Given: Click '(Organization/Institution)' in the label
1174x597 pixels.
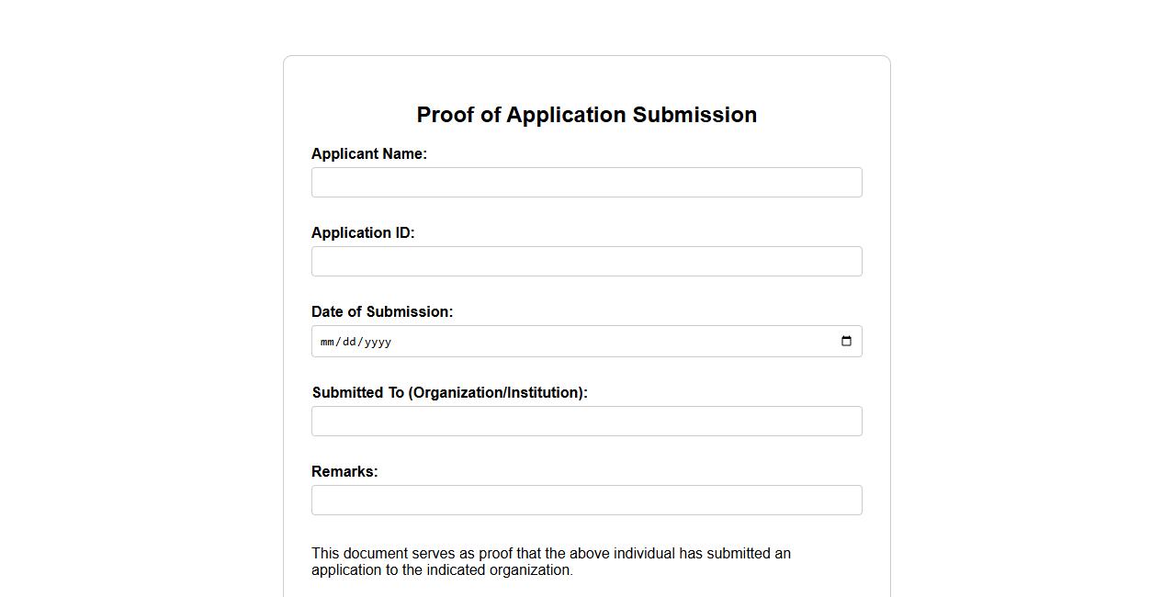Looking at the screenshot, I should click(x=498, y=393).
